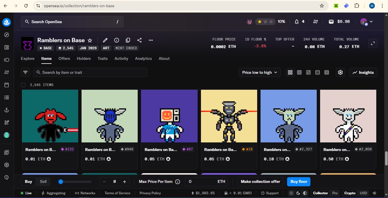Open the drops calendar icon in sidebar

[x=7, y=85]
